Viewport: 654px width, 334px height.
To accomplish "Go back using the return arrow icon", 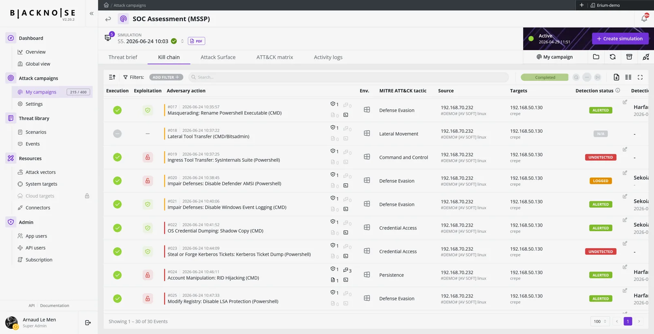I will [x=108, y=19].
